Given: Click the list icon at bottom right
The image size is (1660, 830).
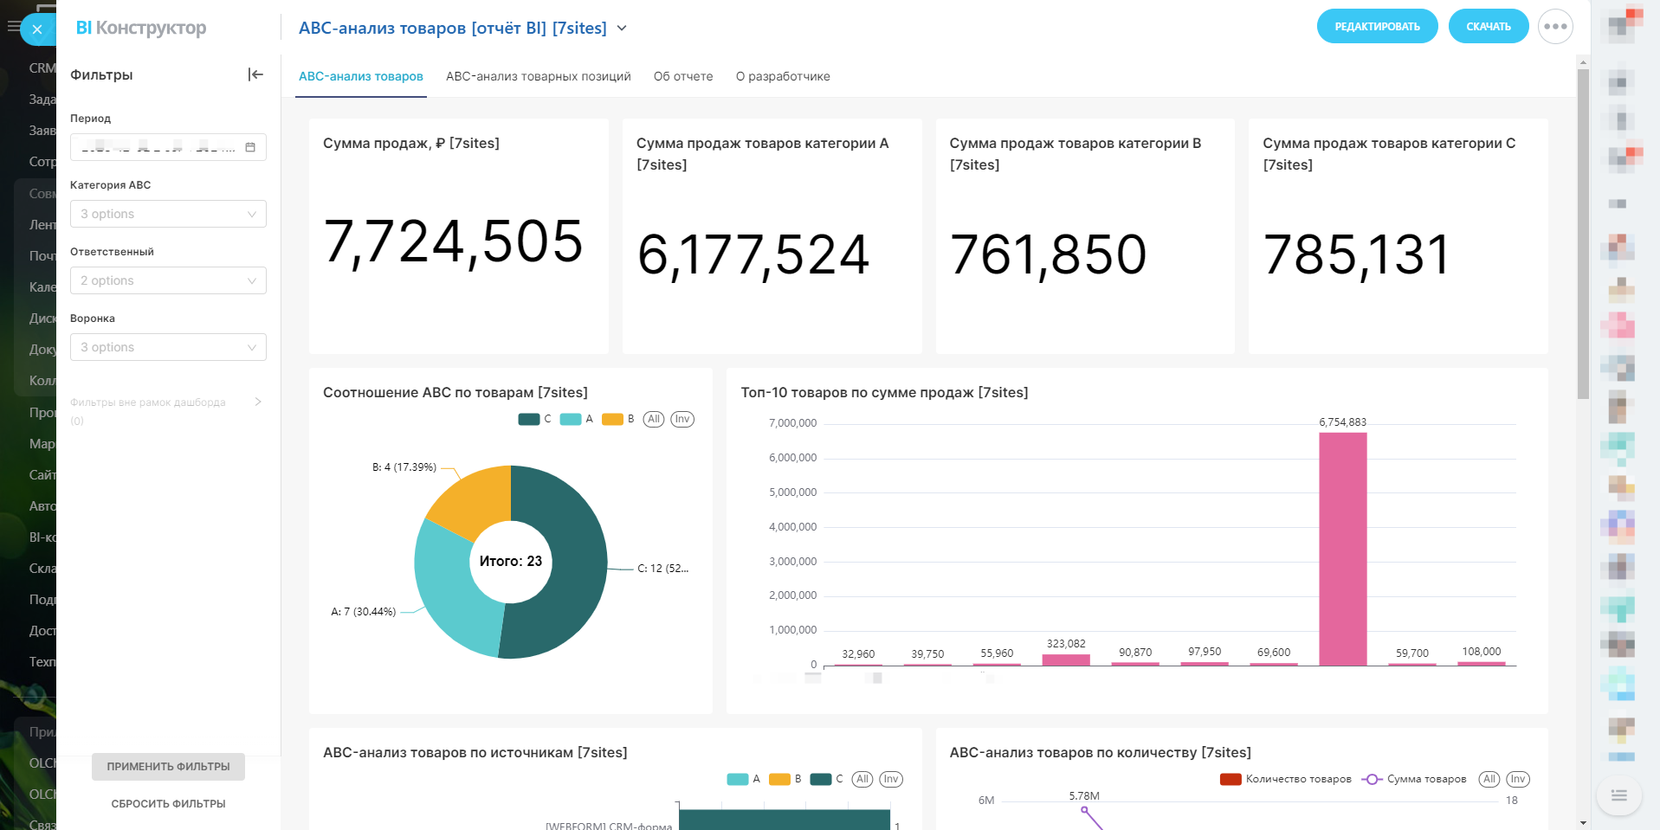Looking at the screenshot, I should 1618,795.
